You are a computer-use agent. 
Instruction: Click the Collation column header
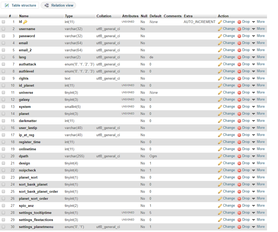point(104,16)
